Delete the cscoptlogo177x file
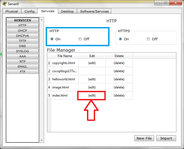This screenshot has height=149, width=184. pos(119,71)
